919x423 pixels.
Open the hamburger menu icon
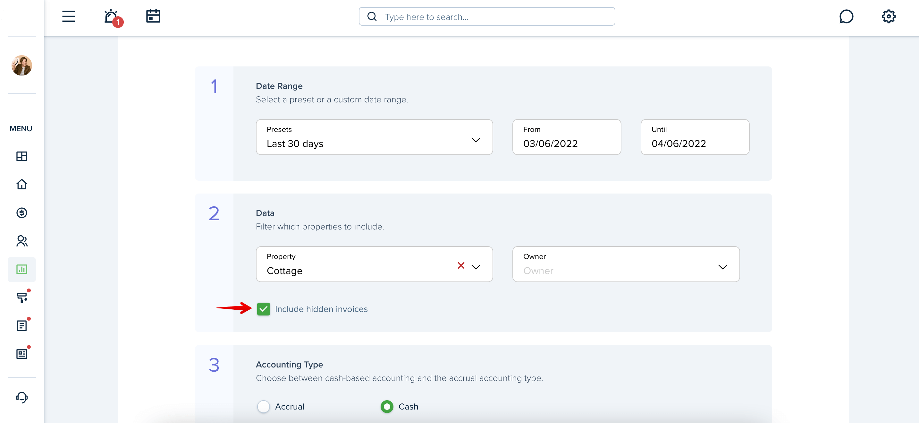(69, 16)
